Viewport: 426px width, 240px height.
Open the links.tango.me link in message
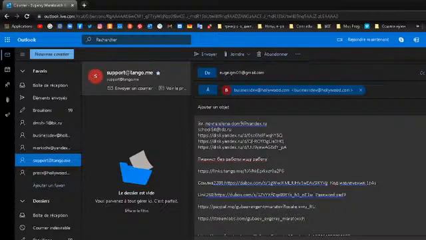click(241, 171)
